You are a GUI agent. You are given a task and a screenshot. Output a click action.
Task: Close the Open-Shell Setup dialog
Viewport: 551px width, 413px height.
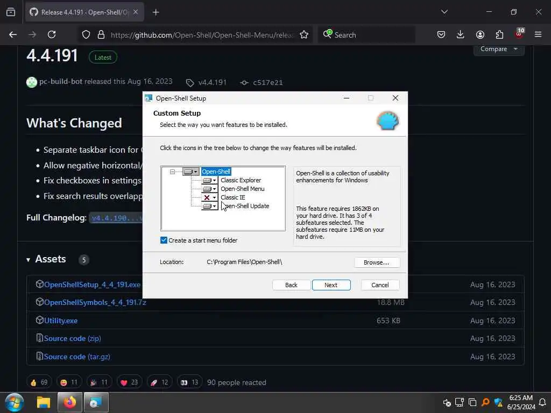point(395,98)
